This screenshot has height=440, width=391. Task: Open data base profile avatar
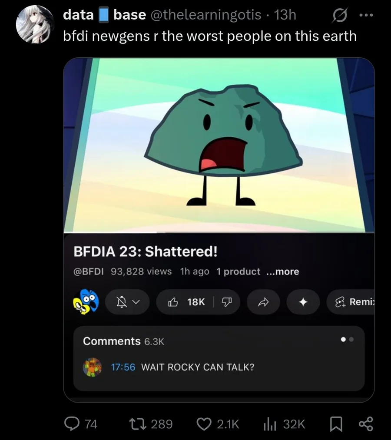[35, 24]
